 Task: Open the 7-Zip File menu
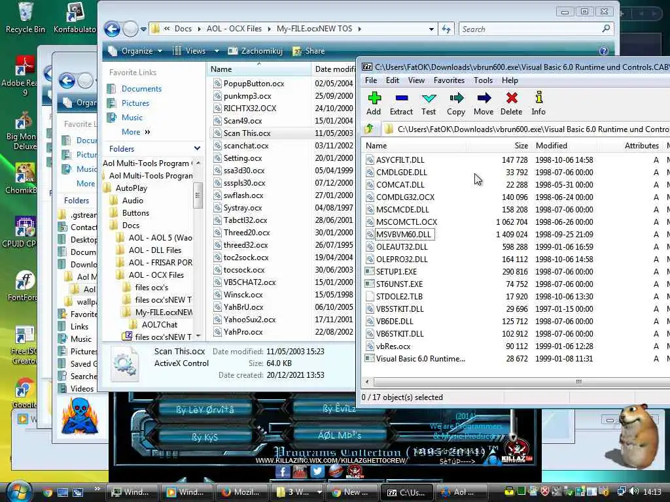pyautogui.click(x=371, y=80)
